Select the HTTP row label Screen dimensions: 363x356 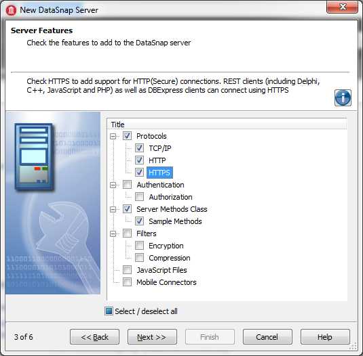157,160
